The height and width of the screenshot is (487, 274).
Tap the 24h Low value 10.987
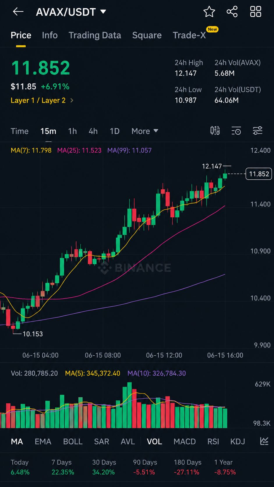(186, 100)
